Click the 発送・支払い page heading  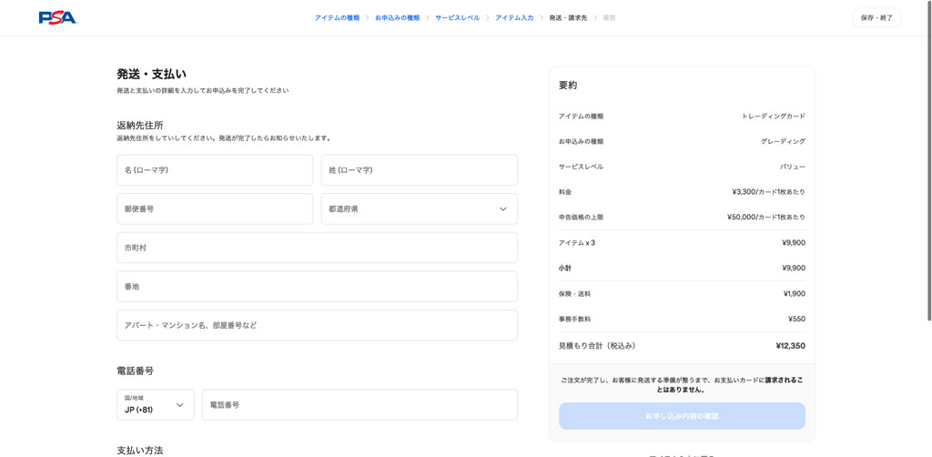pyautogui.click(x=152, y=75)
